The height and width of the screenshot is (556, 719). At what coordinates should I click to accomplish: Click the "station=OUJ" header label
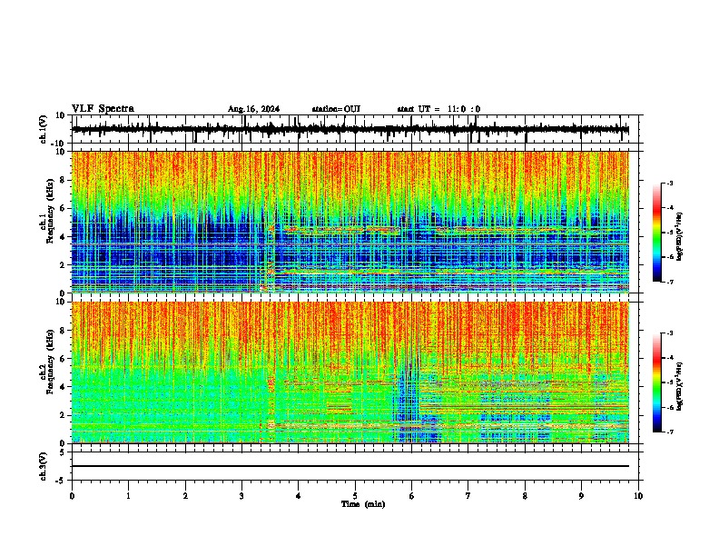coord(336,109)
